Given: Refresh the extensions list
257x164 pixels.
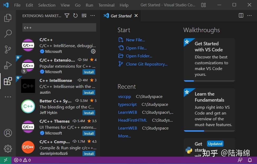Looking at the screenshot, I should click(x=75, y=16).
